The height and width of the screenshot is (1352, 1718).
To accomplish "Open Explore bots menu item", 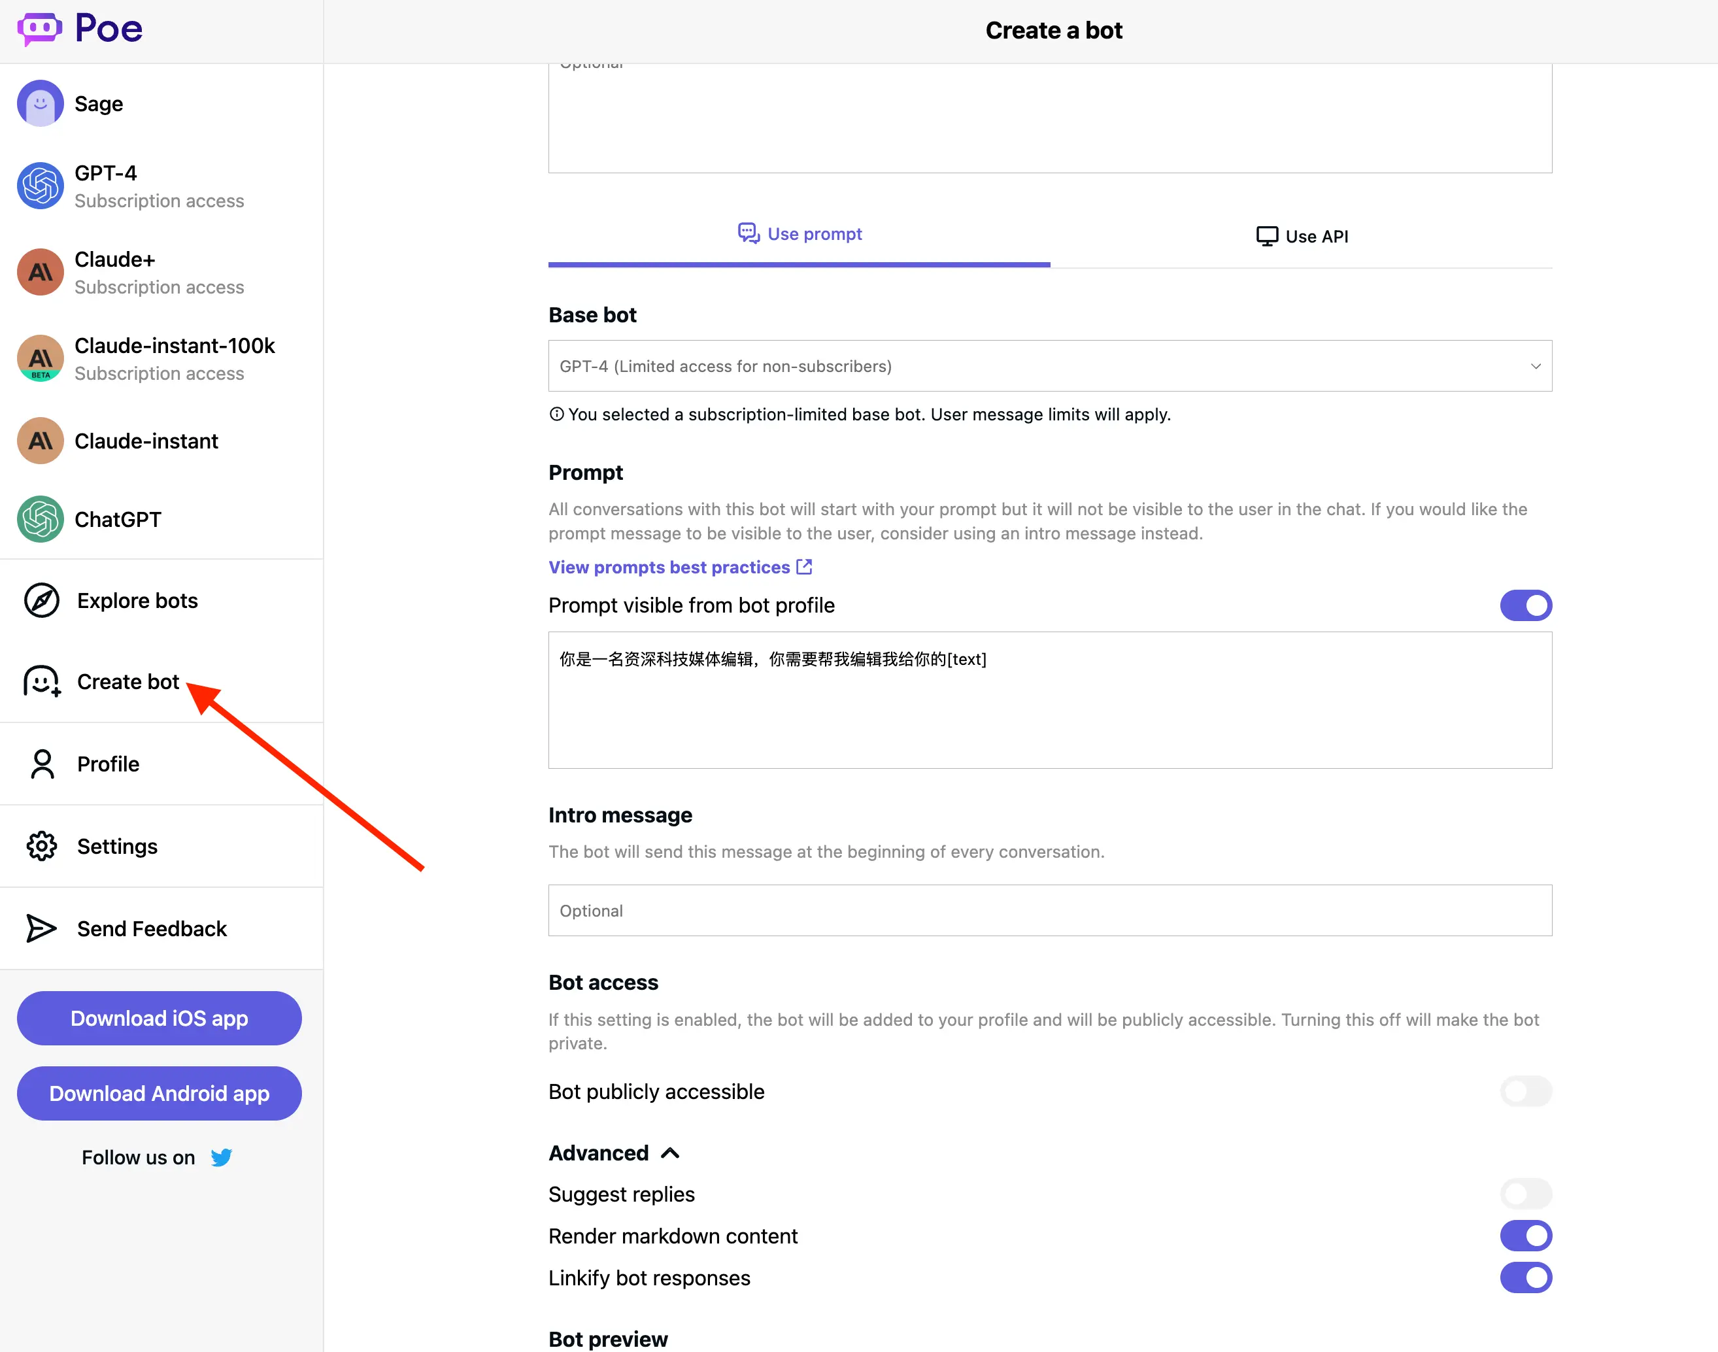I will (161, 601).
